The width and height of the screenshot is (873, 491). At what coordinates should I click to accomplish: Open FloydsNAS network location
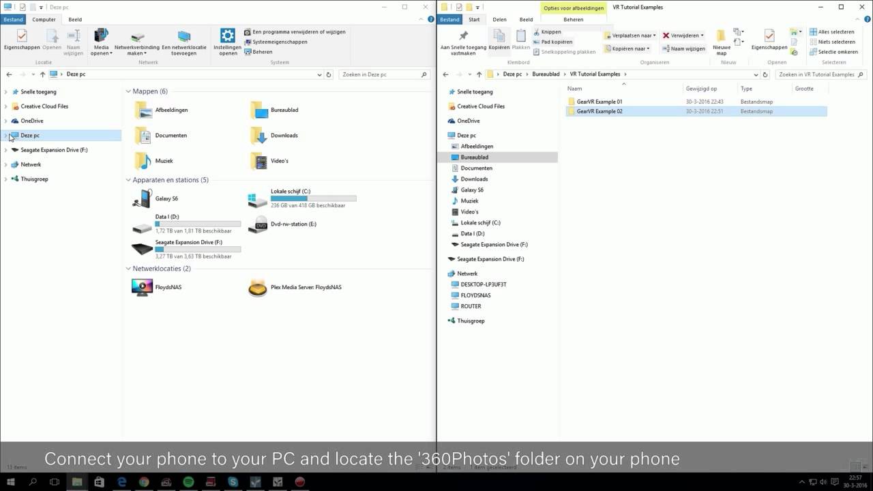click(x=158, y=287)
